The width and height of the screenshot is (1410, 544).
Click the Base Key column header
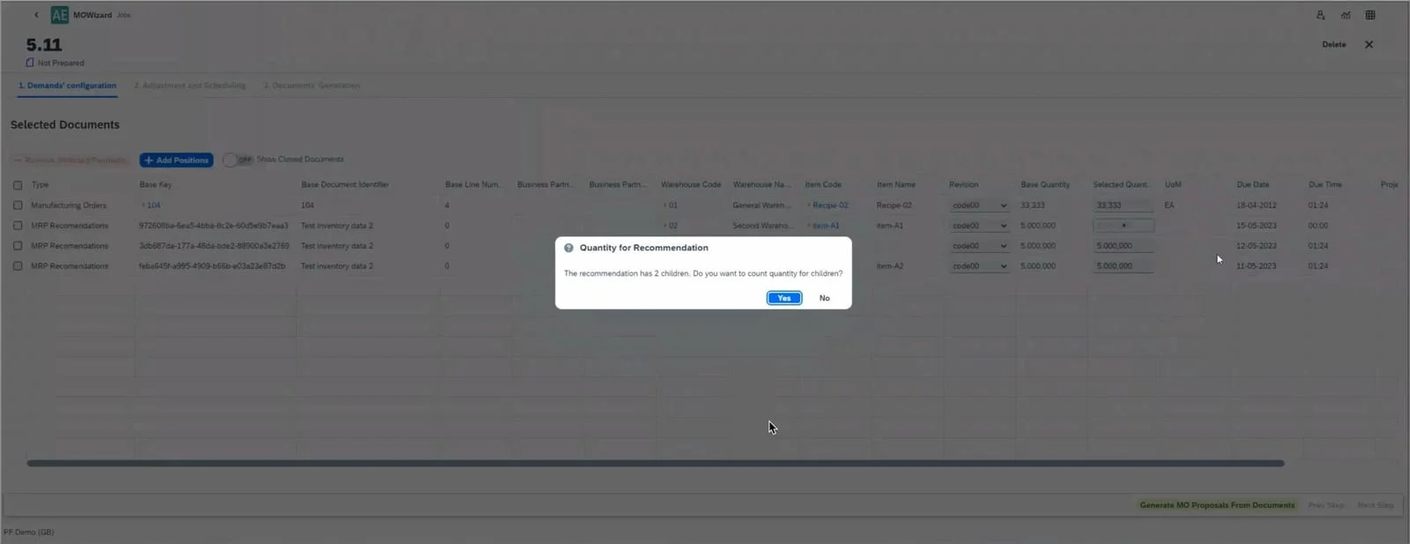[156, 185]
